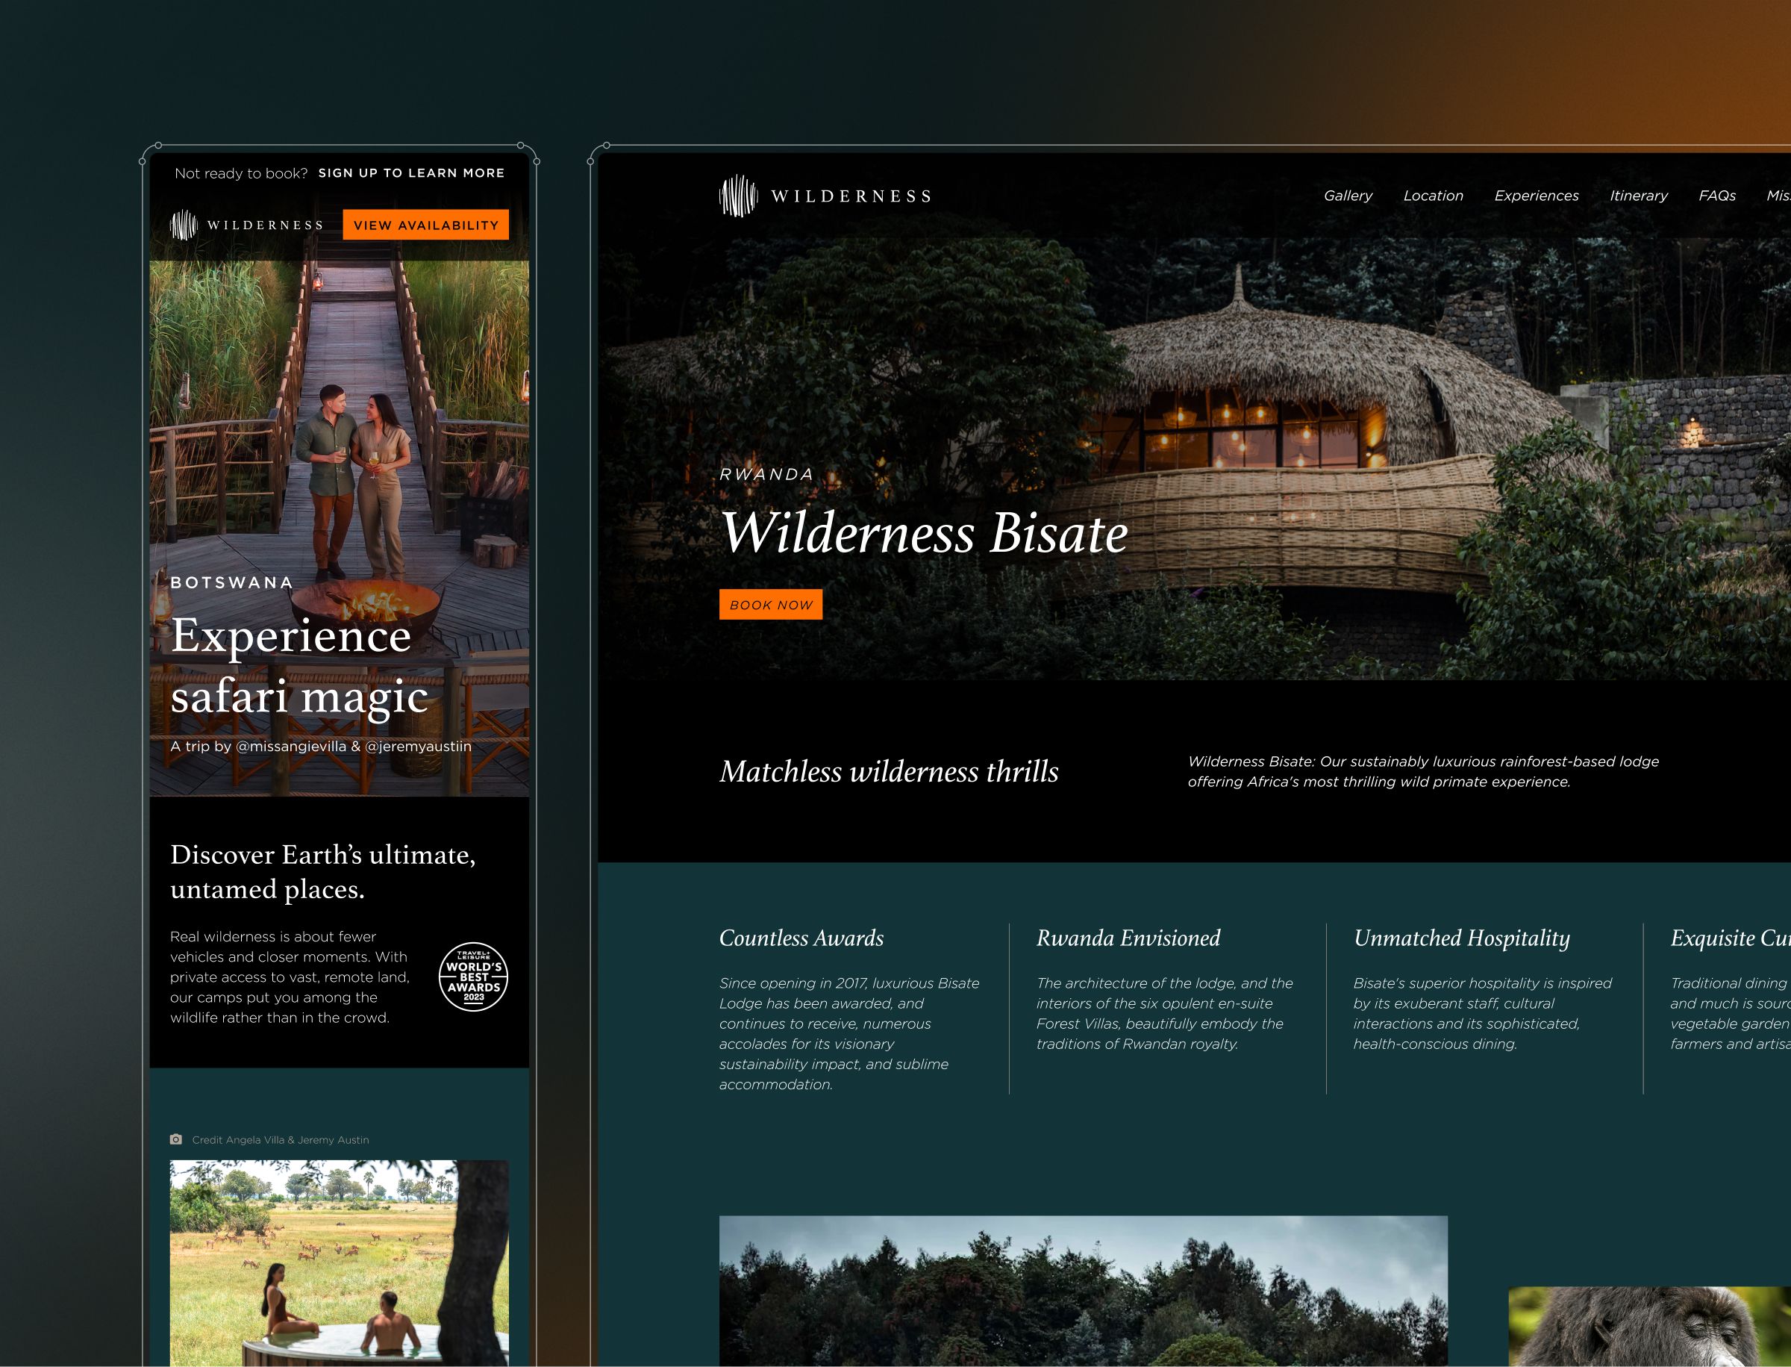
Task: Click the 'Bisate's superior hospitality' paragraph
Action: click(1482, 1014)
